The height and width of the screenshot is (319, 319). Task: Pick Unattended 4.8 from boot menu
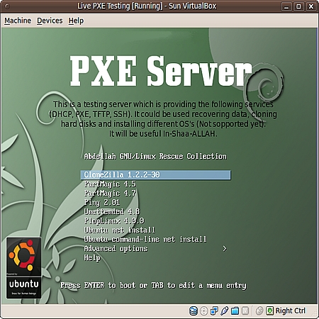(112, 211)
